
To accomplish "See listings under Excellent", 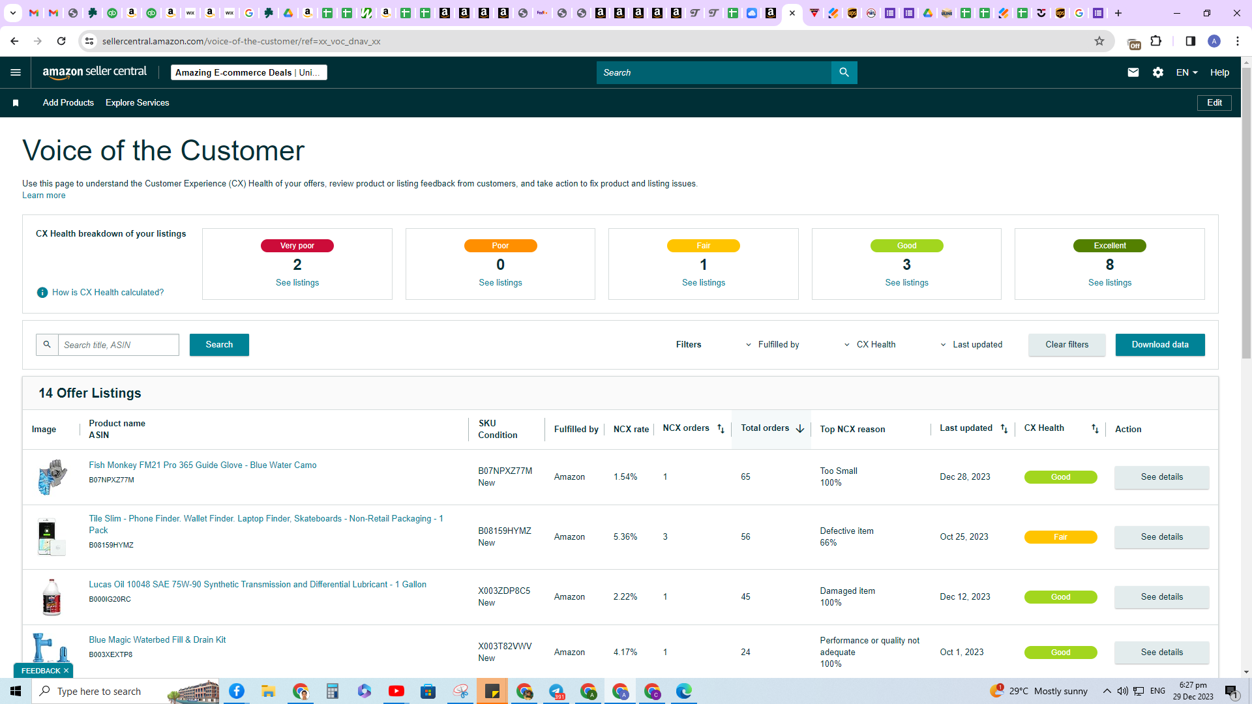I will (x=1110, y=283).
